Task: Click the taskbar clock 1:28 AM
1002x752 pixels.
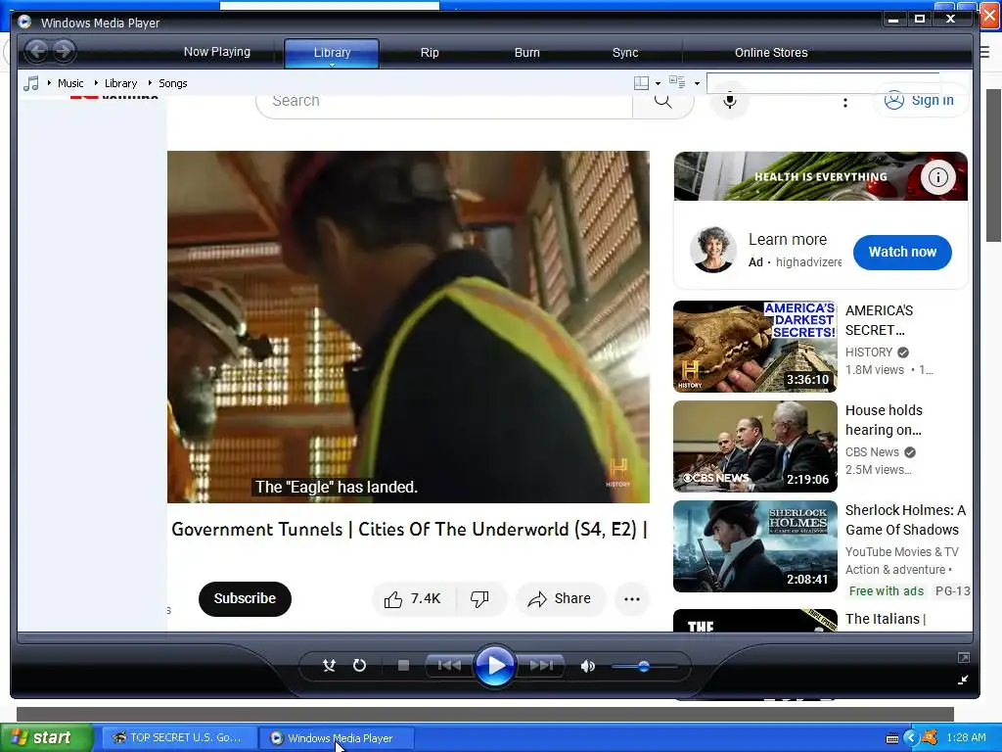Action: pos(966,738)
